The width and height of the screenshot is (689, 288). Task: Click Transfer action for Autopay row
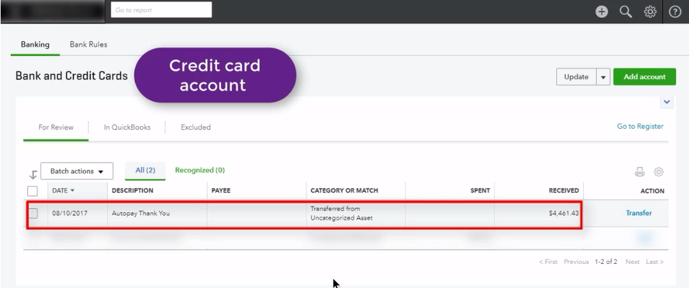(x=639, y=213)
